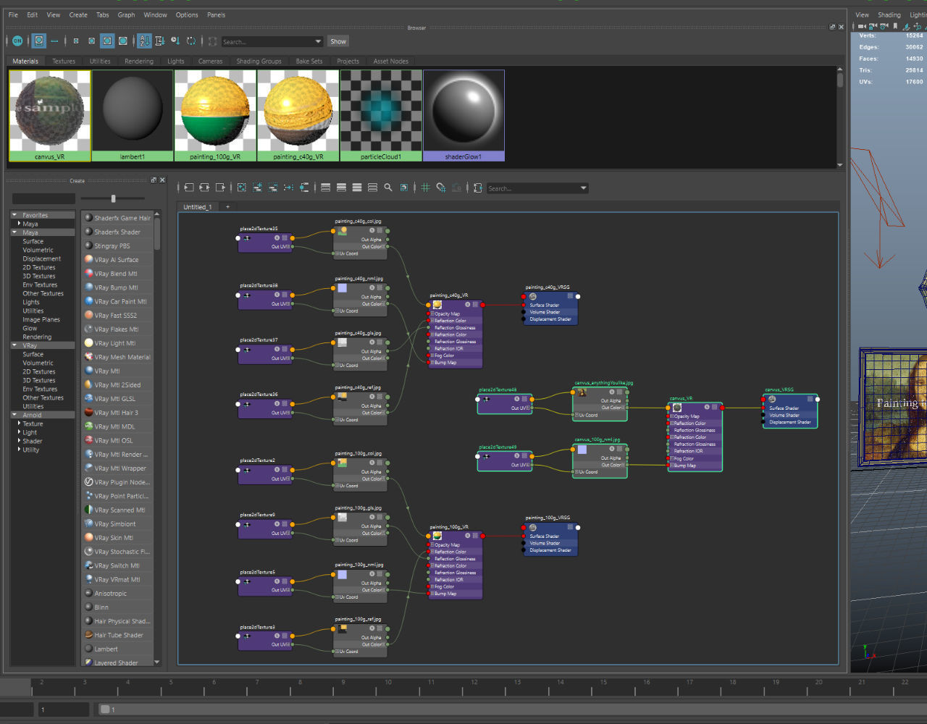Choose small swatch size in Browser toolbar
Screen dimensions: 927x724
pos(76,41)
